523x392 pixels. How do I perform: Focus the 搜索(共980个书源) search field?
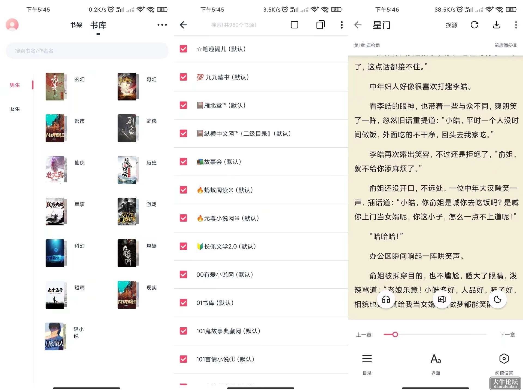point(234,25)
